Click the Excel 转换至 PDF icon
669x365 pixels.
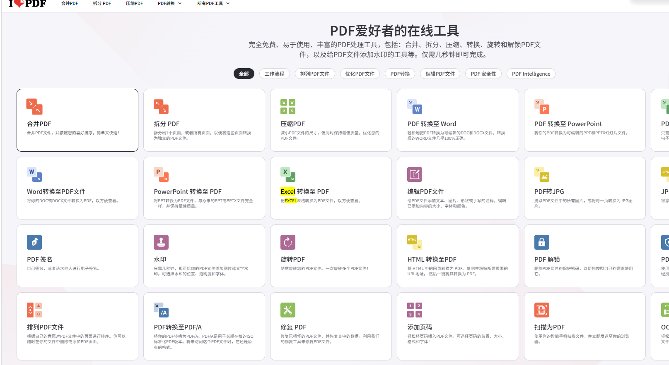click(288, 174)
